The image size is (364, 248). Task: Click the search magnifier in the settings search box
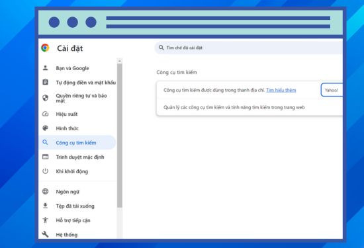tap(161, 48)
